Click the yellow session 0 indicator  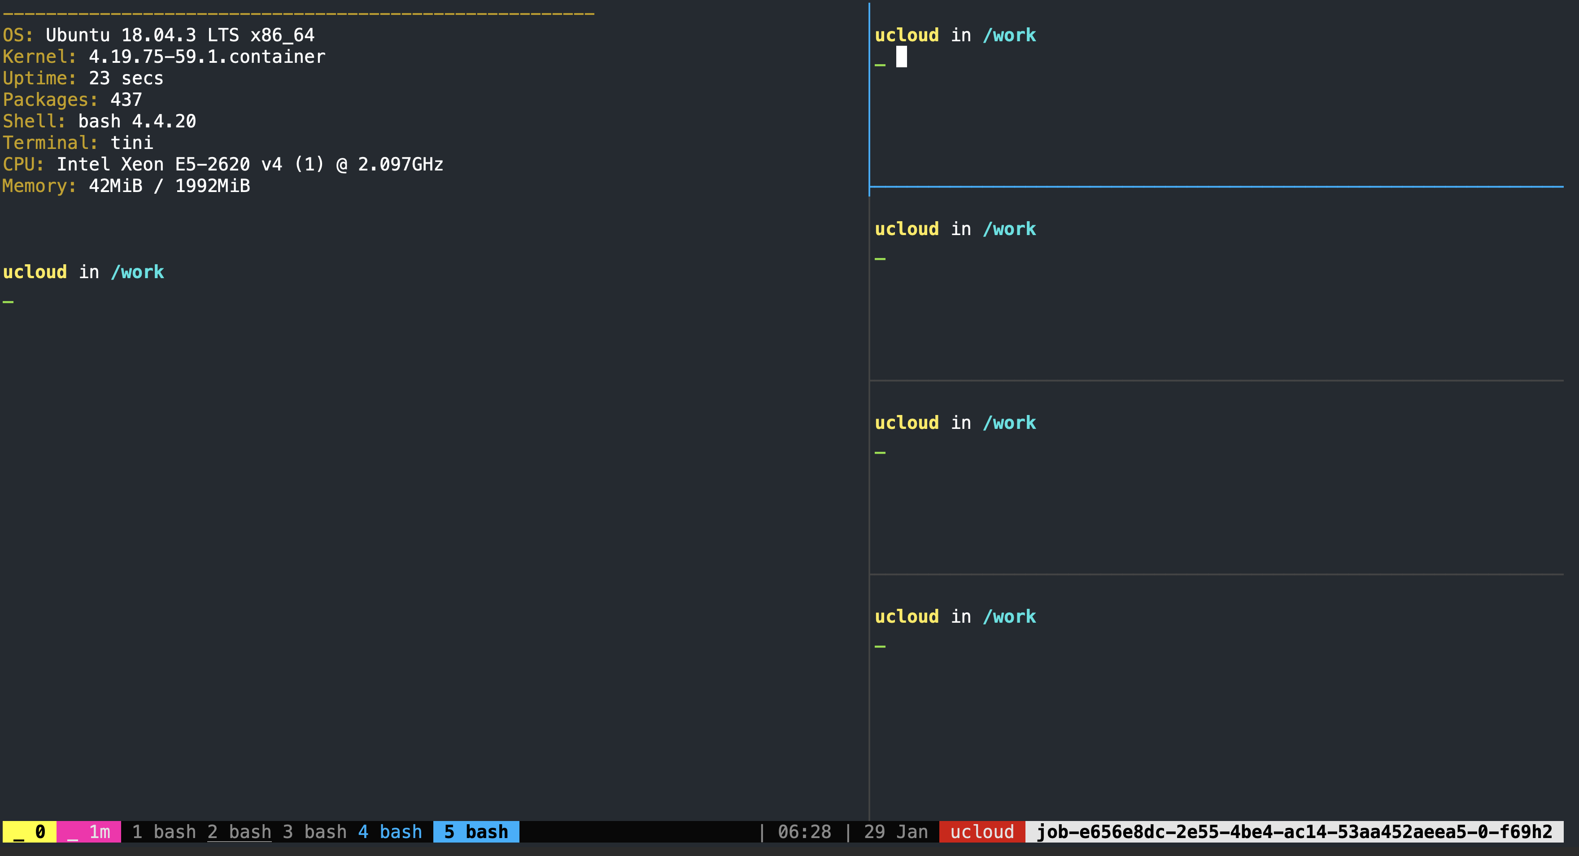point(30,831)
